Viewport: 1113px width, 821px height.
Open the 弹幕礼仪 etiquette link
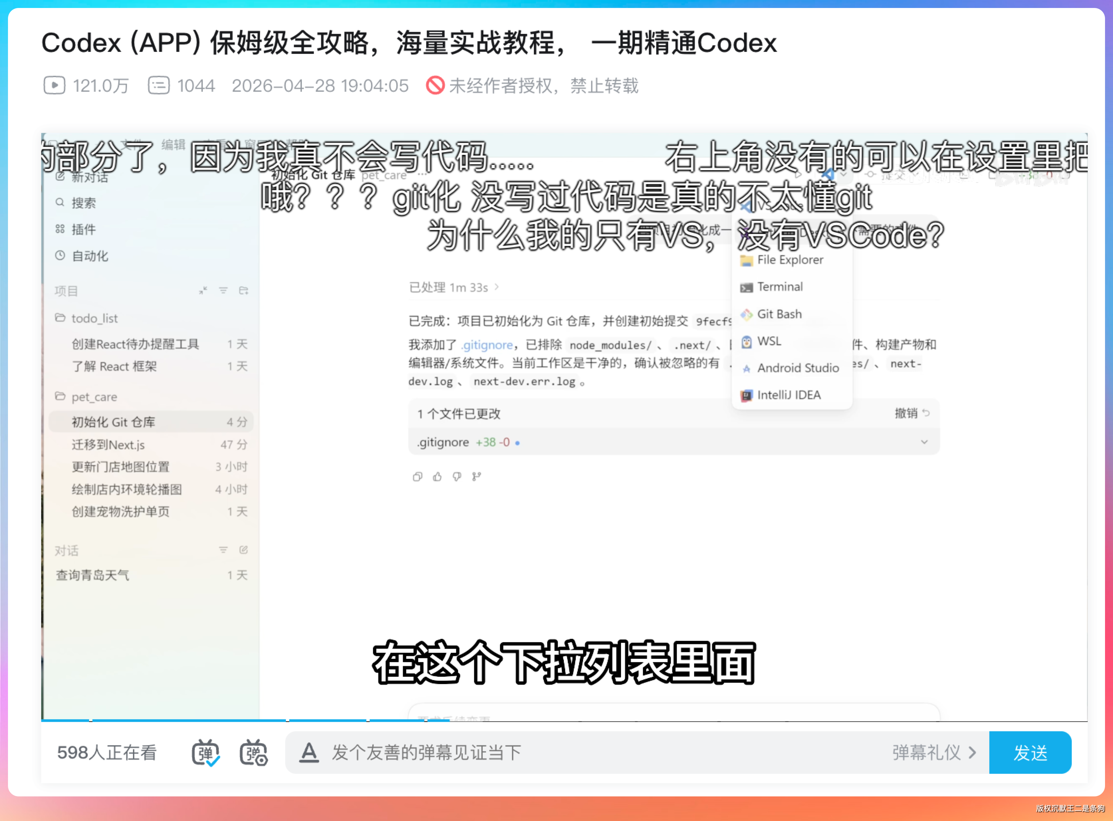[x=934, y=753]
